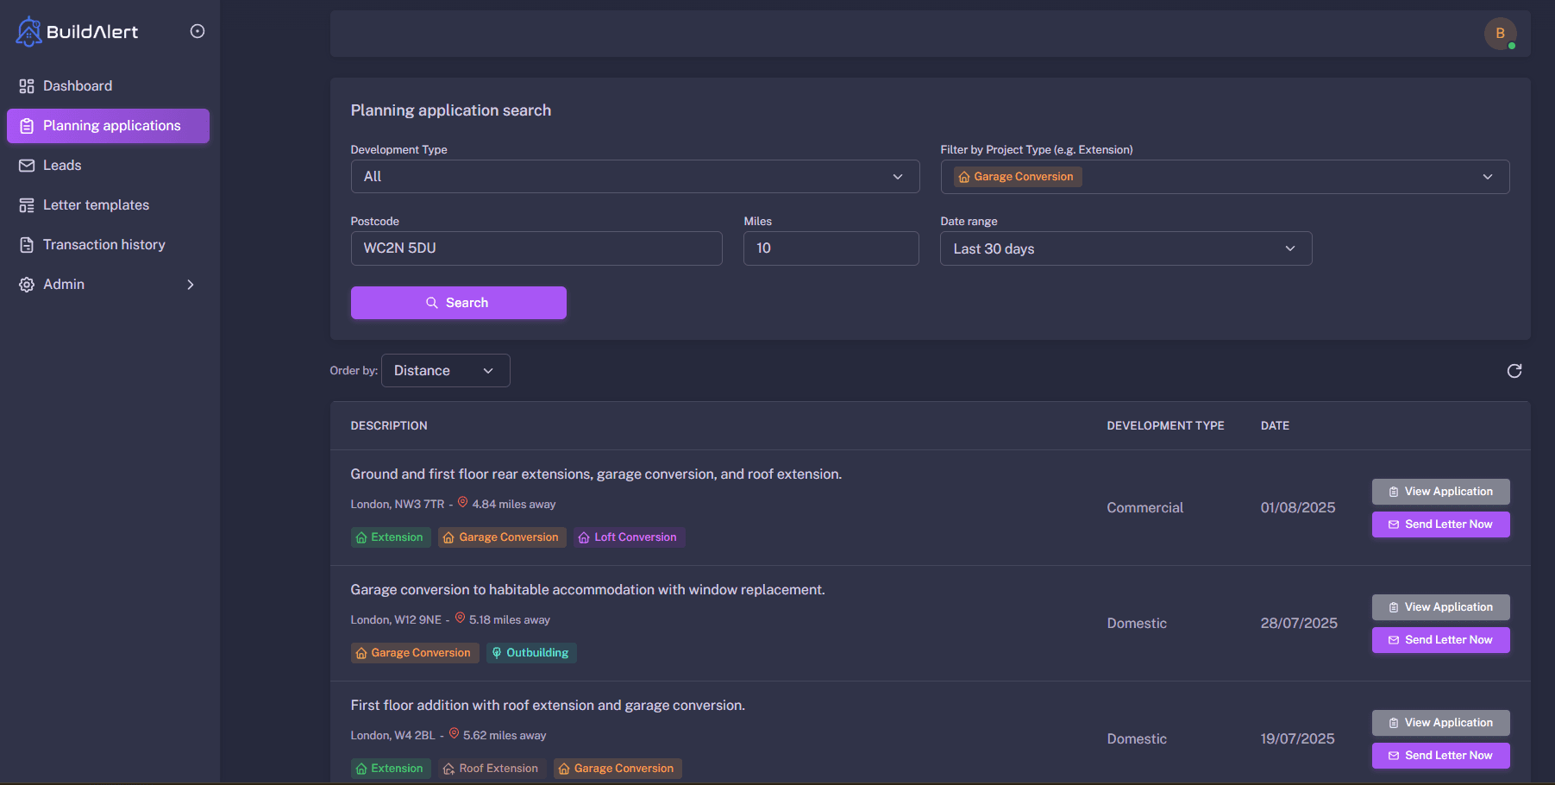The height and width of the screenshot is (785, 1555).
Task: Click the location pin for NW3 7TR
Action: 462,503
